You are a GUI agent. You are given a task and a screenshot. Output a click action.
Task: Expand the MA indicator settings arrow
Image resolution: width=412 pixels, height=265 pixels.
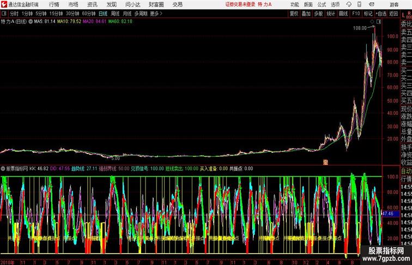click(x=31, y=22)
